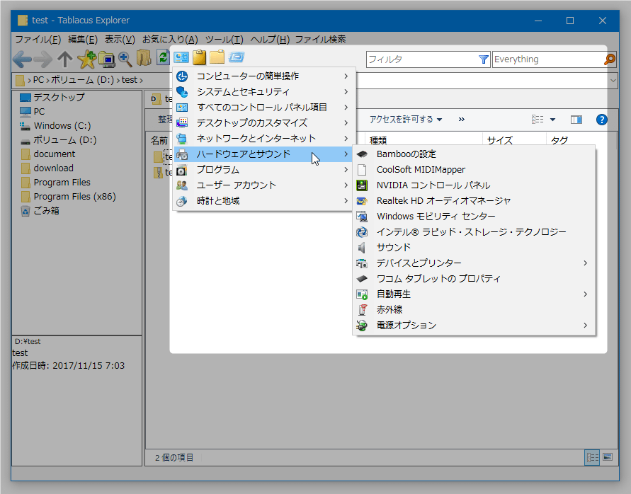Click the Windows モビリティ センター icon

pyautogui.click(x=362, y=217)
